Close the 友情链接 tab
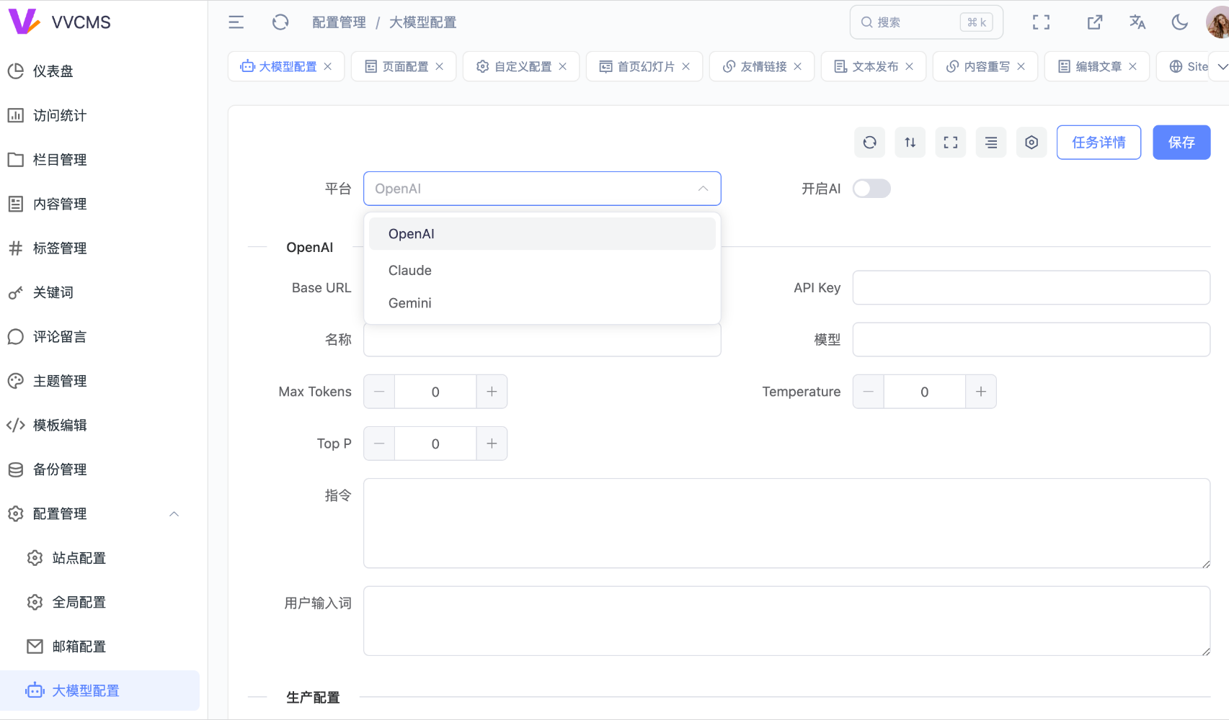This screenshot has width=1229, height=720. point(798,66)
